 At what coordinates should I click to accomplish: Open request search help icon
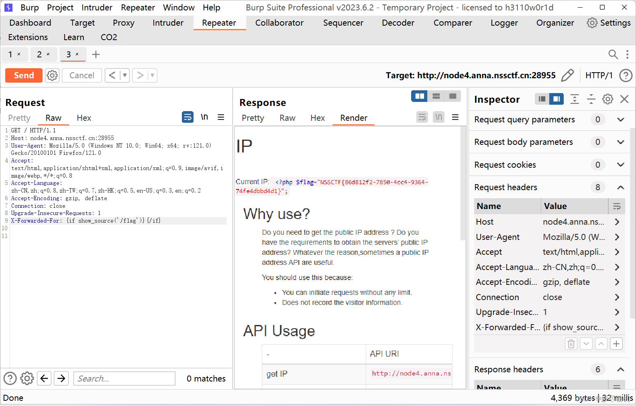(10, 378)
